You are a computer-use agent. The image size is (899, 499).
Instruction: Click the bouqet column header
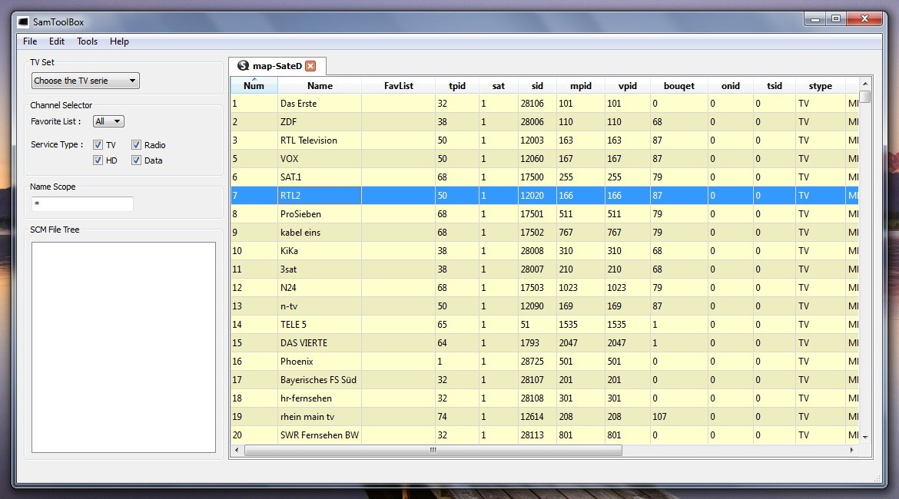(678, 85)
